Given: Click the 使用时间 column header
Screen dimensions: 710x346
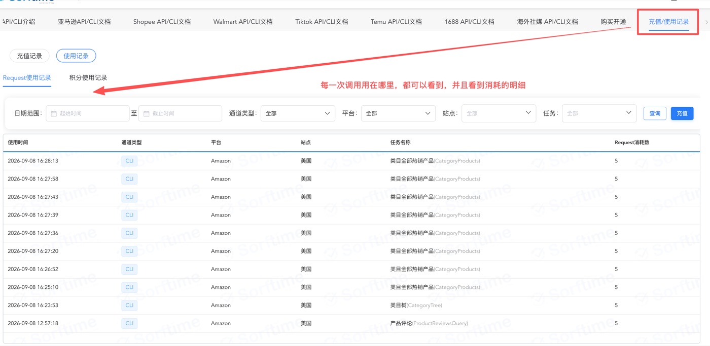Looking at the screenshot, I should click(x=18, y=143).
